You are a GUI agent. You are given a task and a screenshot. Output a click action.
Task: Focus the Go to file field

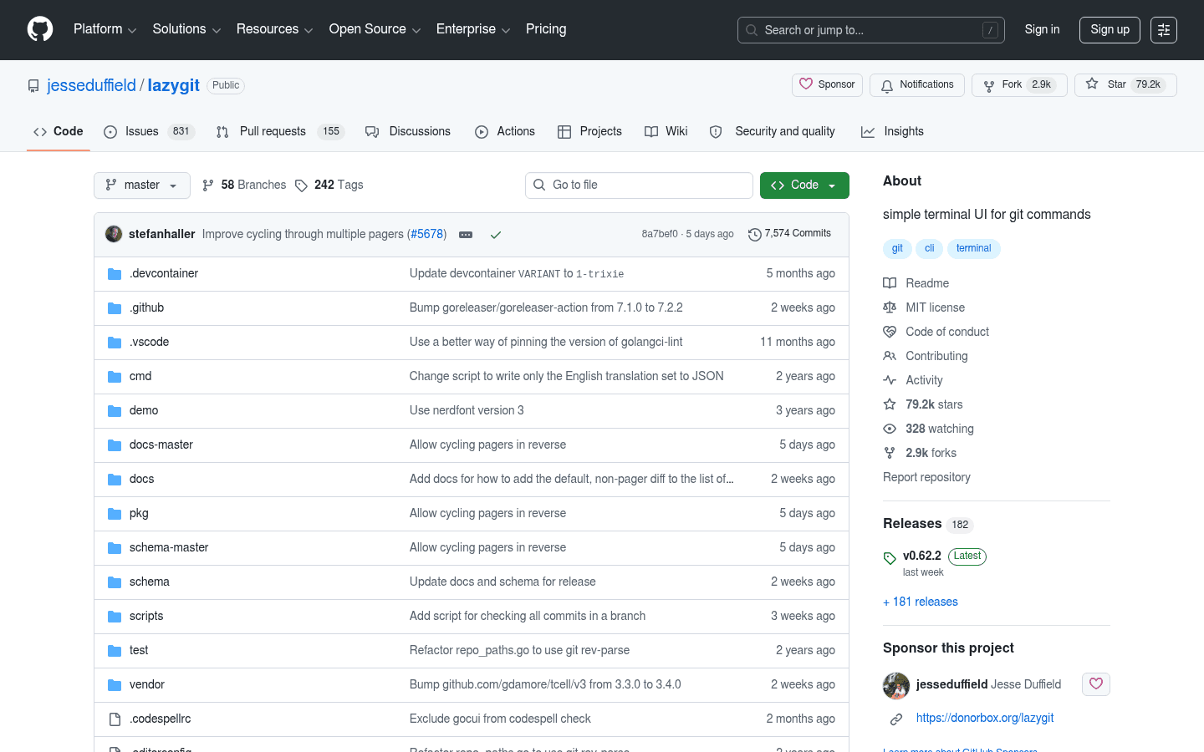coord(640,185)
